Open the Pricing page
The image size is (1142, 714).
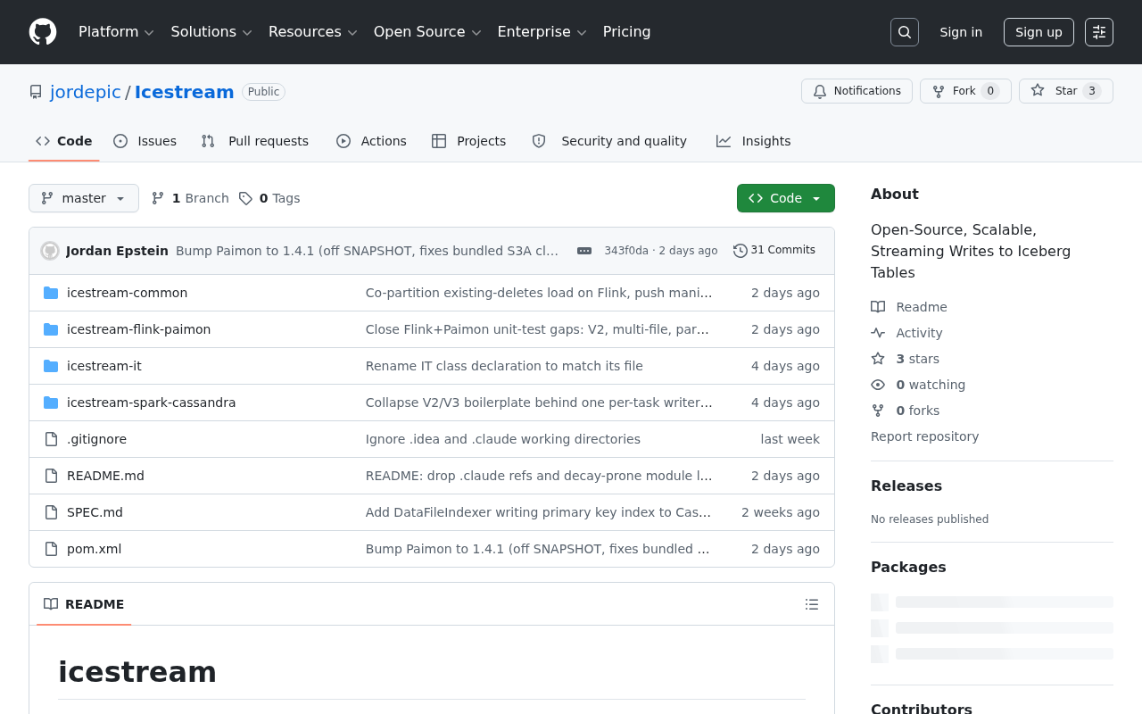point(627,32)
